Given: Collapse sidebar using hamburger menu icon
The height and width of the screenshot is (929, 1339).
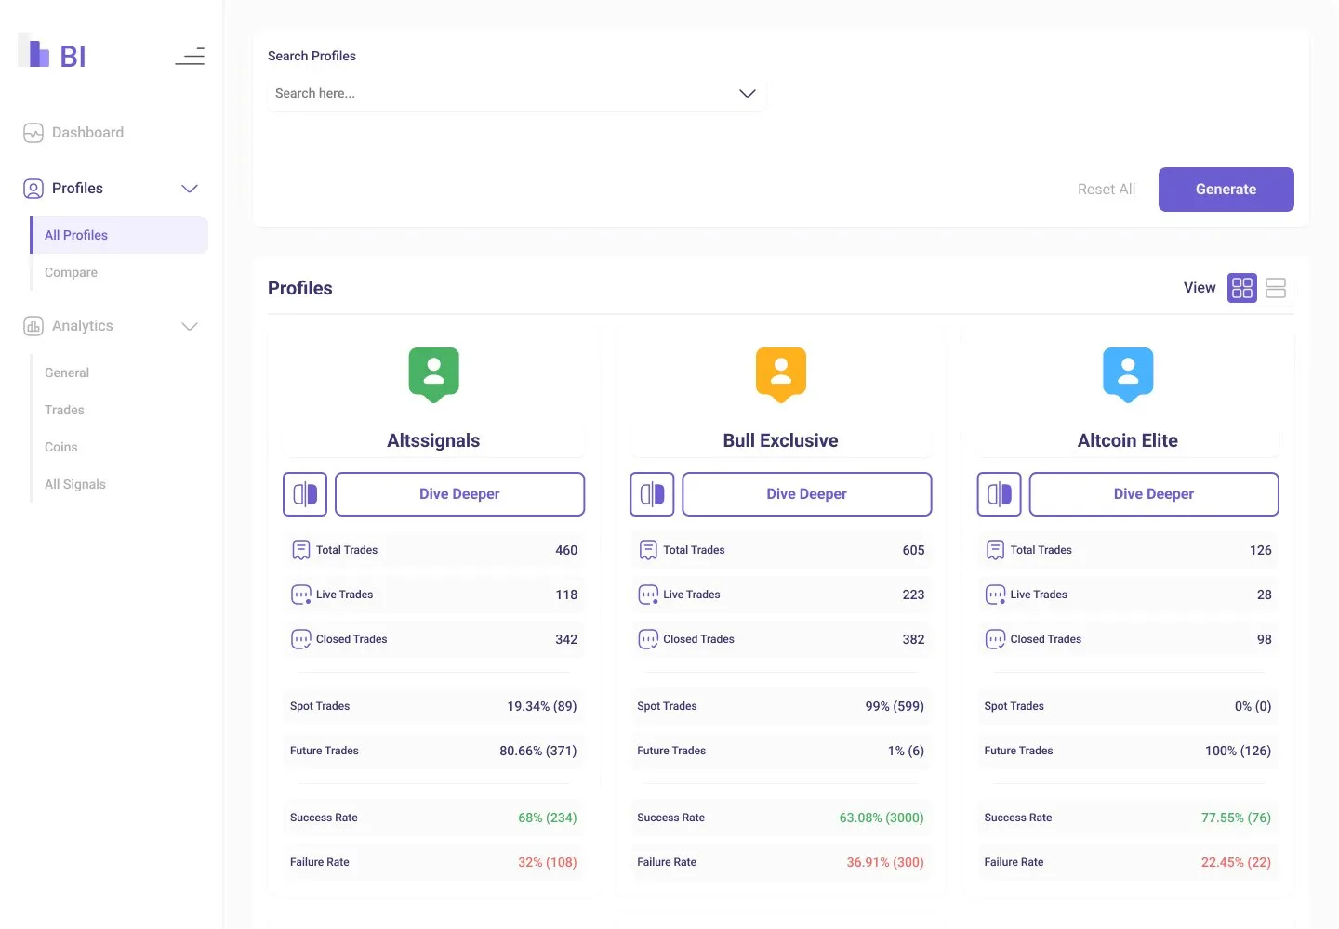Looking at the screenshot, I should 190,57.
